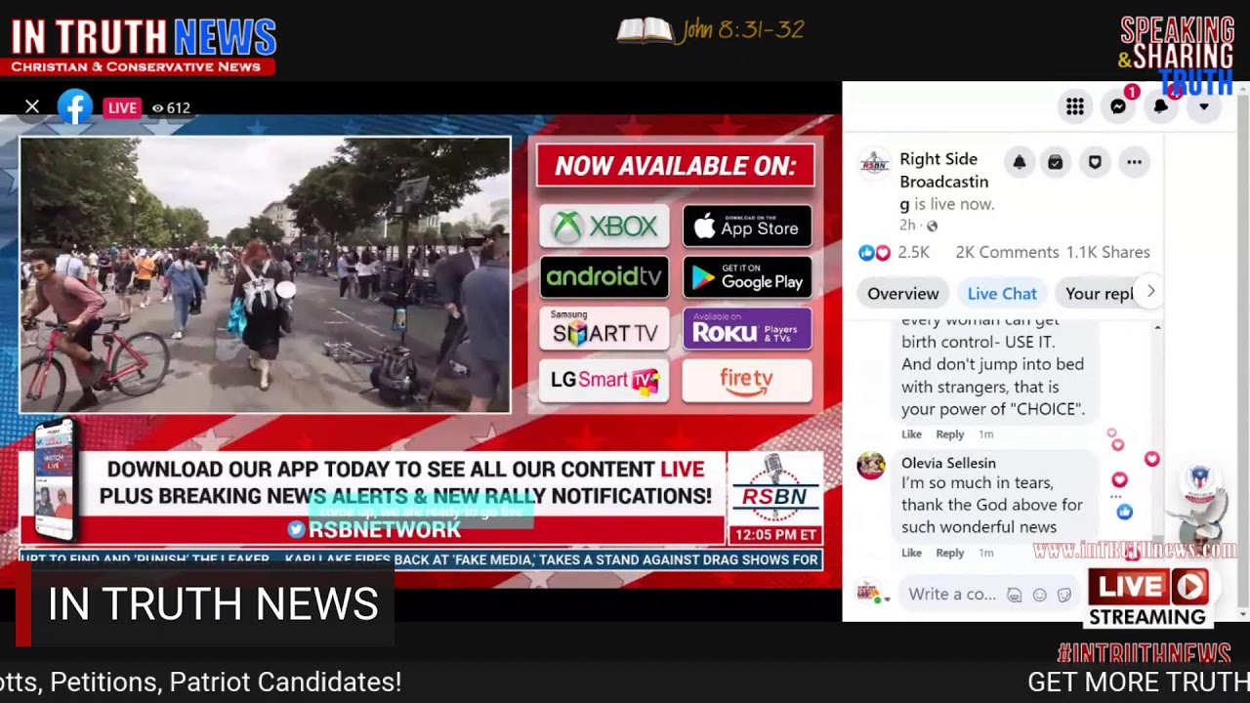Screen dimensions: 1250x703
Task: Click the red LIVE badge
Action: coord(122,107)
